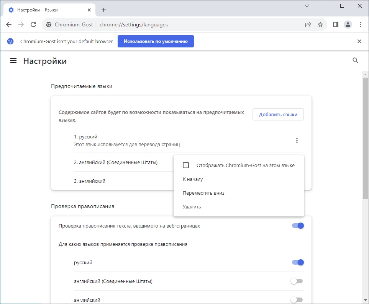Screen dimensions: 369x304
Task: Open the side panel
Action: (336, 24)
